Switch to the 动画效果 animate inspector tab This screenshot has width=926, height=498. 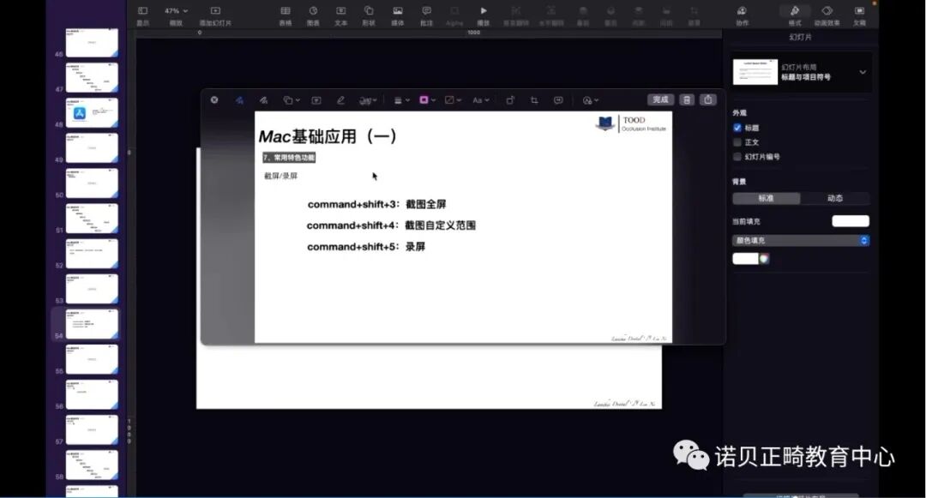(x=827, y=10)
